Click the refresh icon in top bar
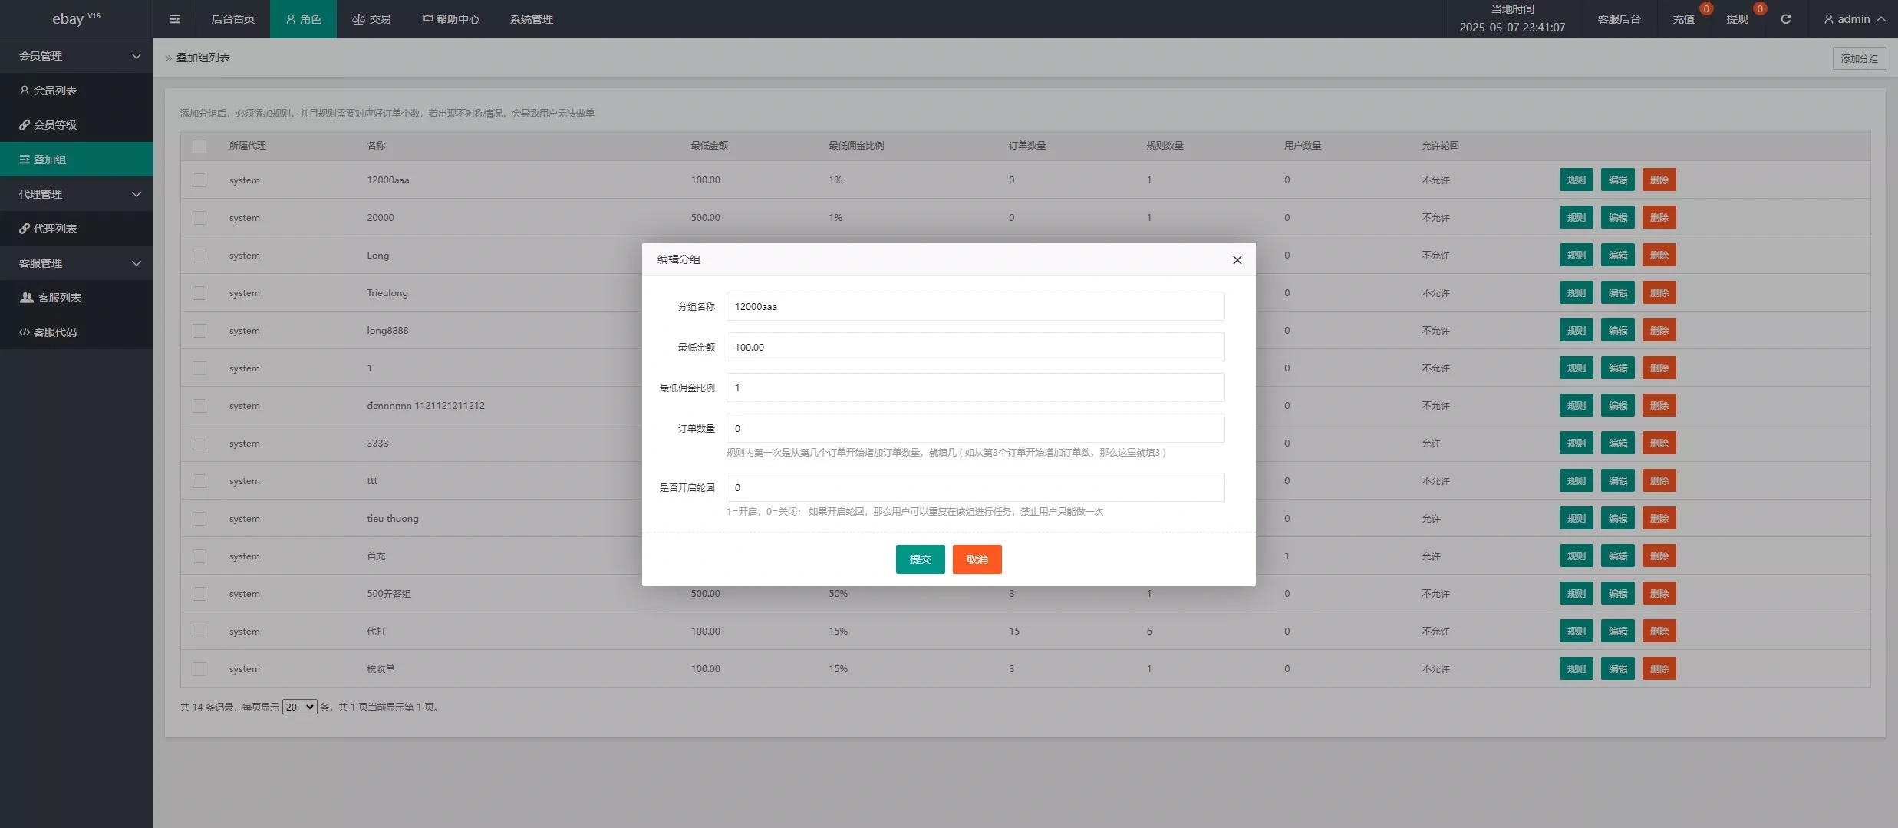 (1785, 19)
